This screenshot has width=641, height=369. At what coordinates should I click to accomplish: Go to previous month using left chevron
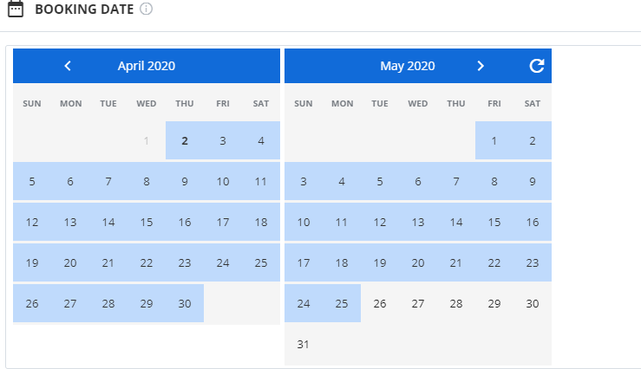pyautogui.click(x=68, y=66)
